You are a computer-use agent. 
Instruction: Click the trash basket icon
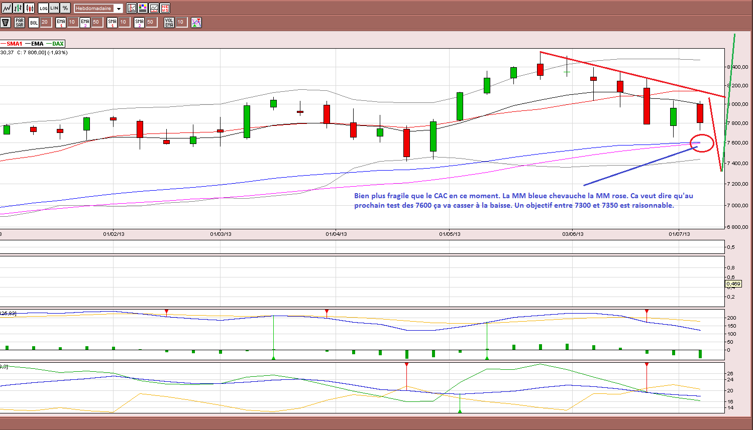coord(6,23)
